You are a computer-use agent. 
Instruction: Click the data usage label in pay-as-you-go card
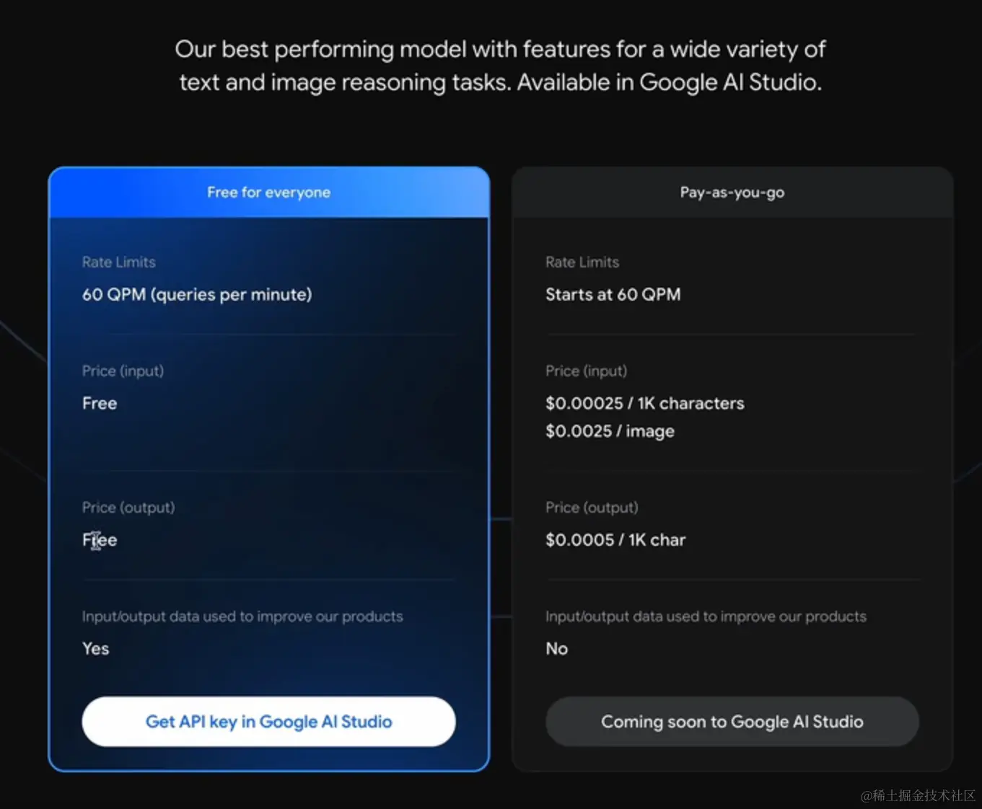pyautogui.click(x=706, y=616)
